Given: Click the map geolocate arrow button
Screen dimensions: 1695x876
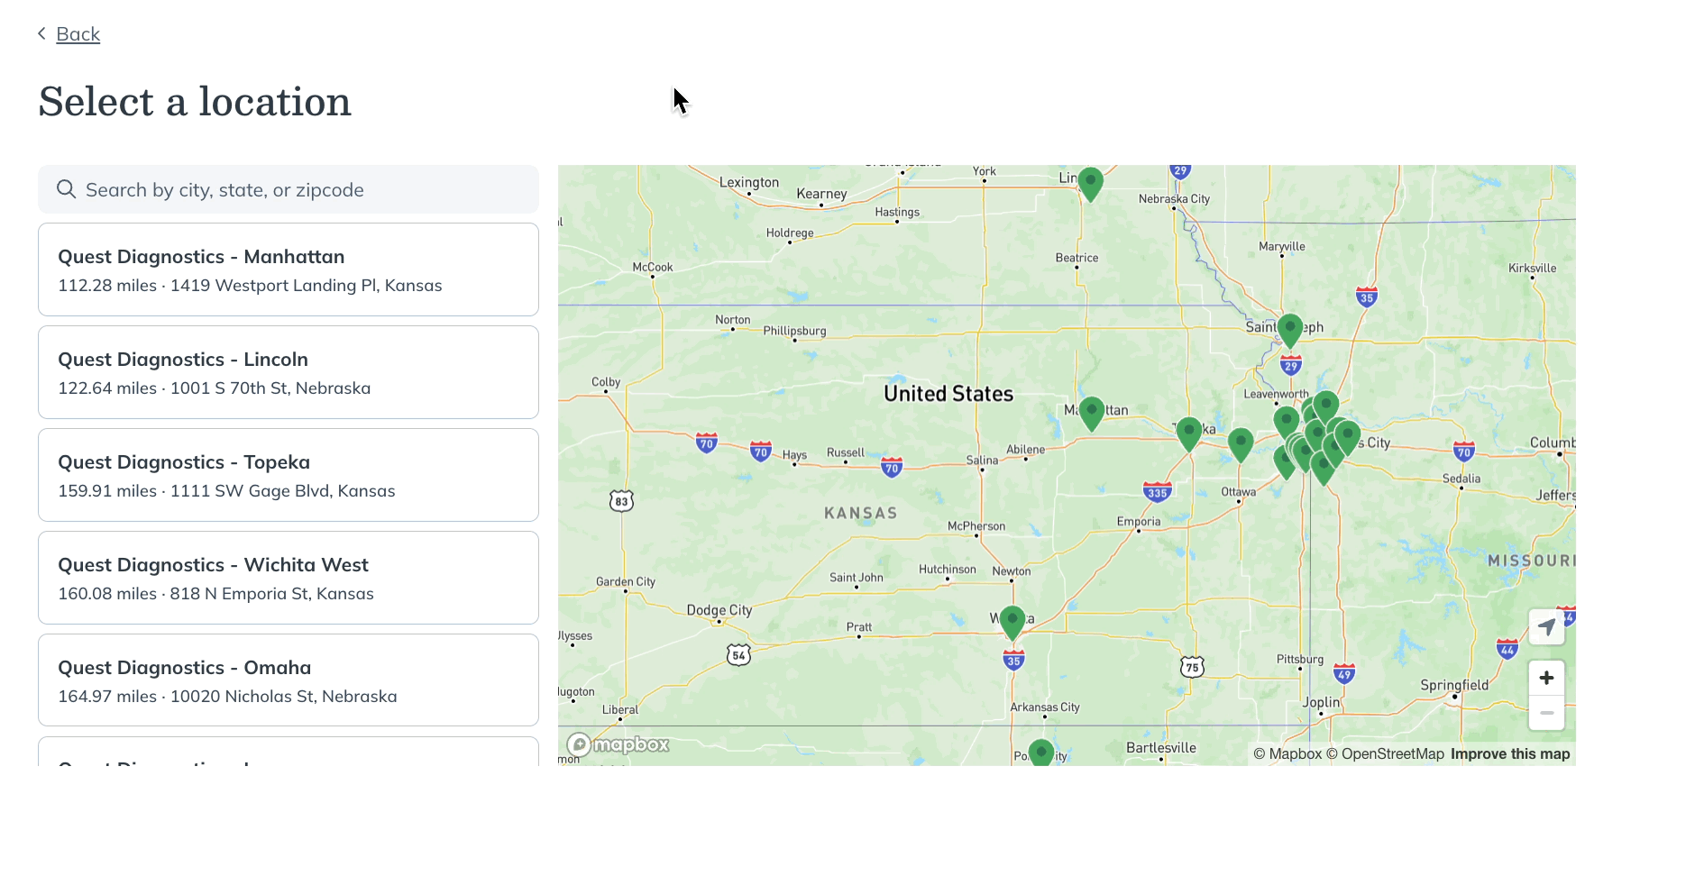Looking at the screenshot, I should [x=1546, y=626].
